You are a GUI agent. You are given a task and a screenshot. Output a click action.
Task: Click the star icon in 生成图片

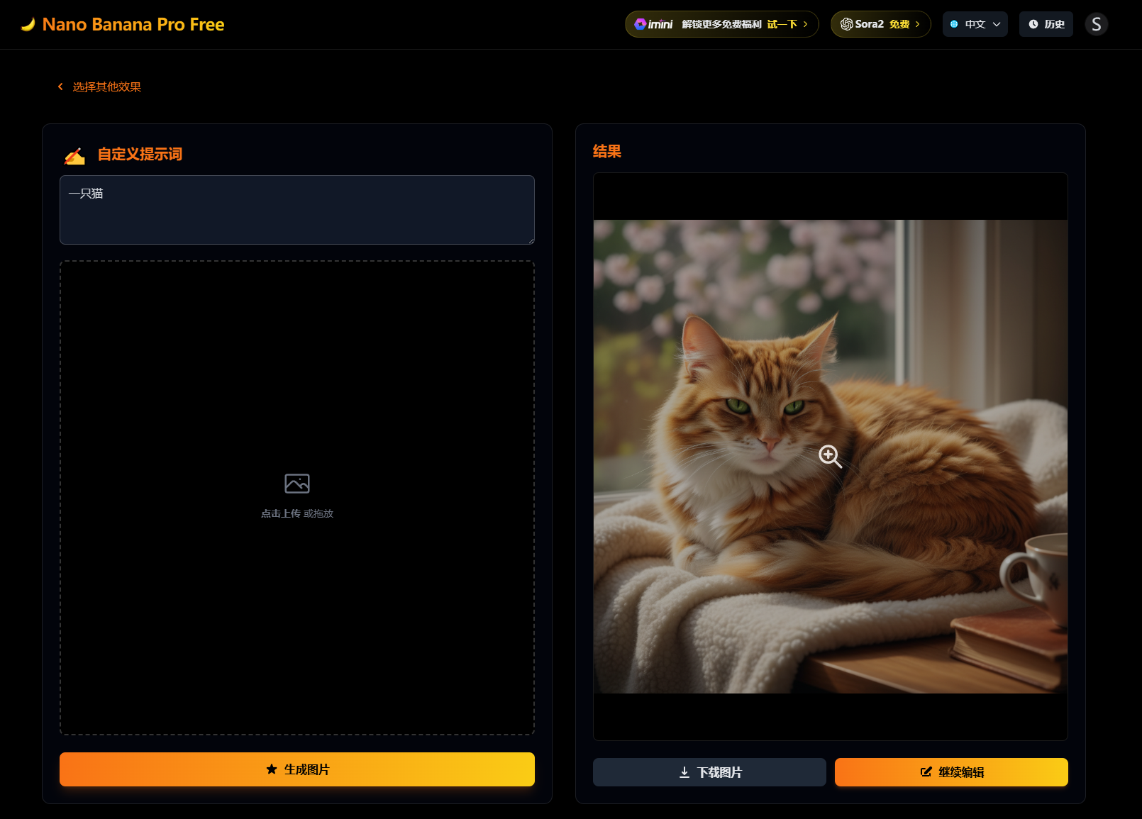272,769
